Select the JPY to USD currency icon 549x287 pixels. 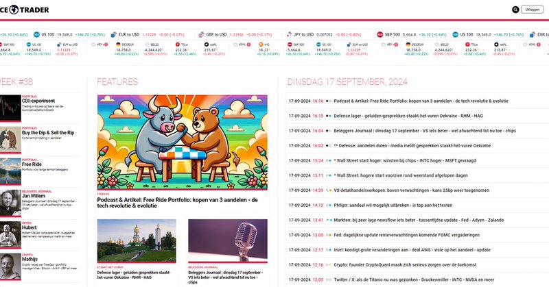click(289, 35)
